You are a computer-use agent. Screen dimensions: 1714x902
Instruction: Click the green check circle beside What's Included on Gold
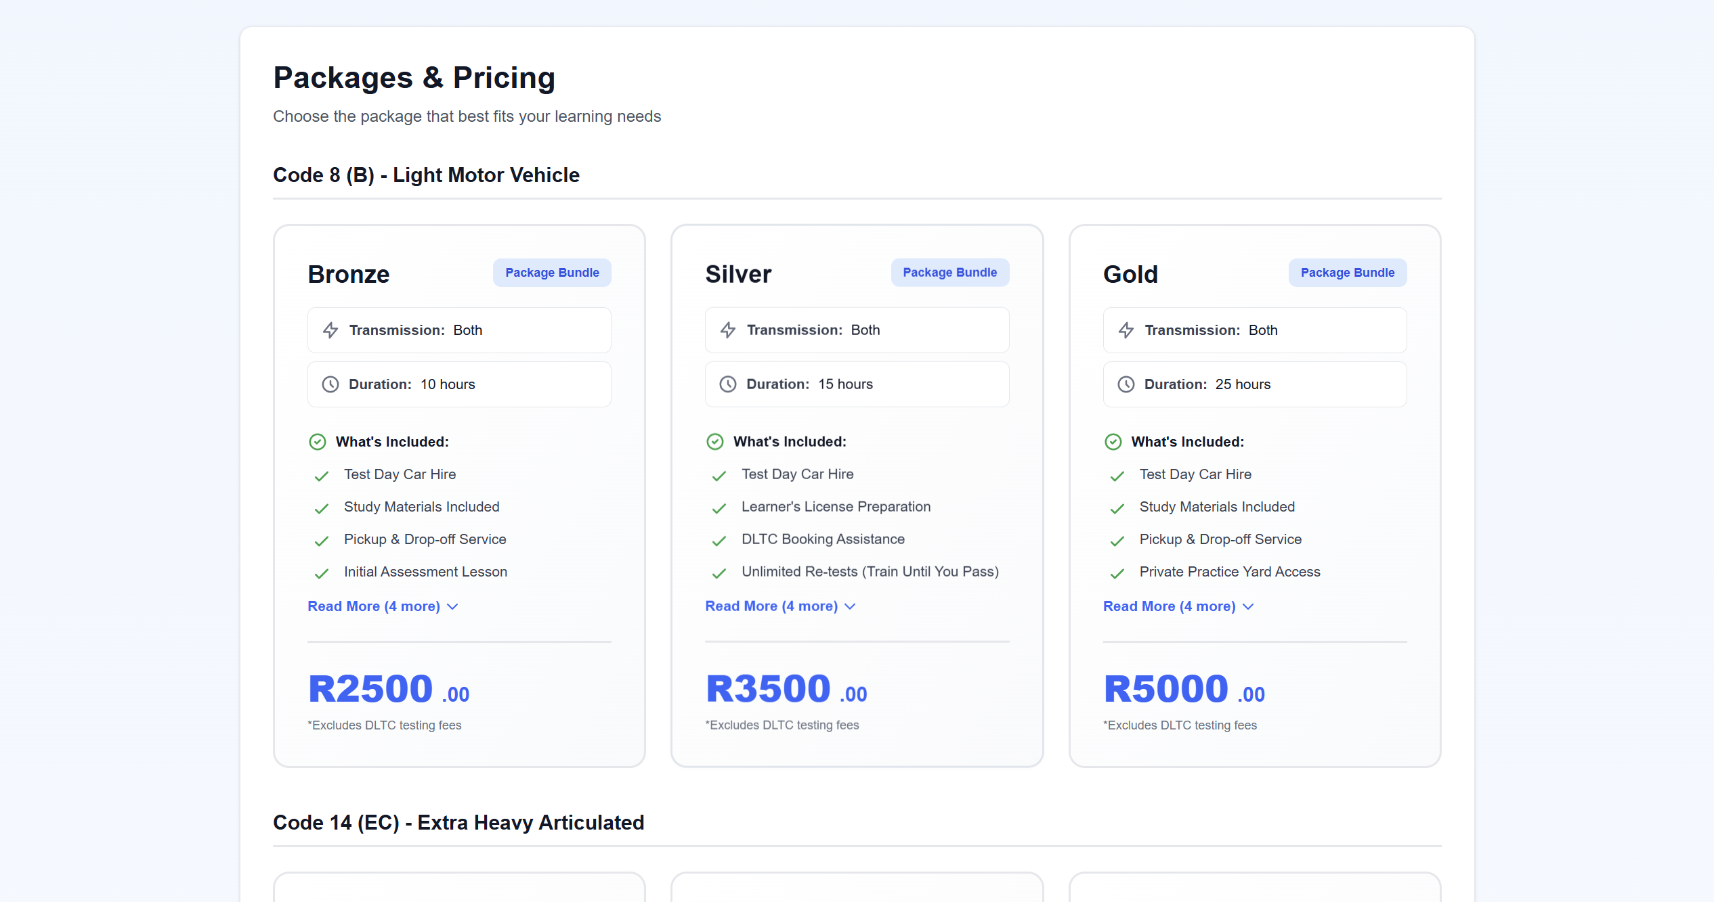click(1113, 442)
